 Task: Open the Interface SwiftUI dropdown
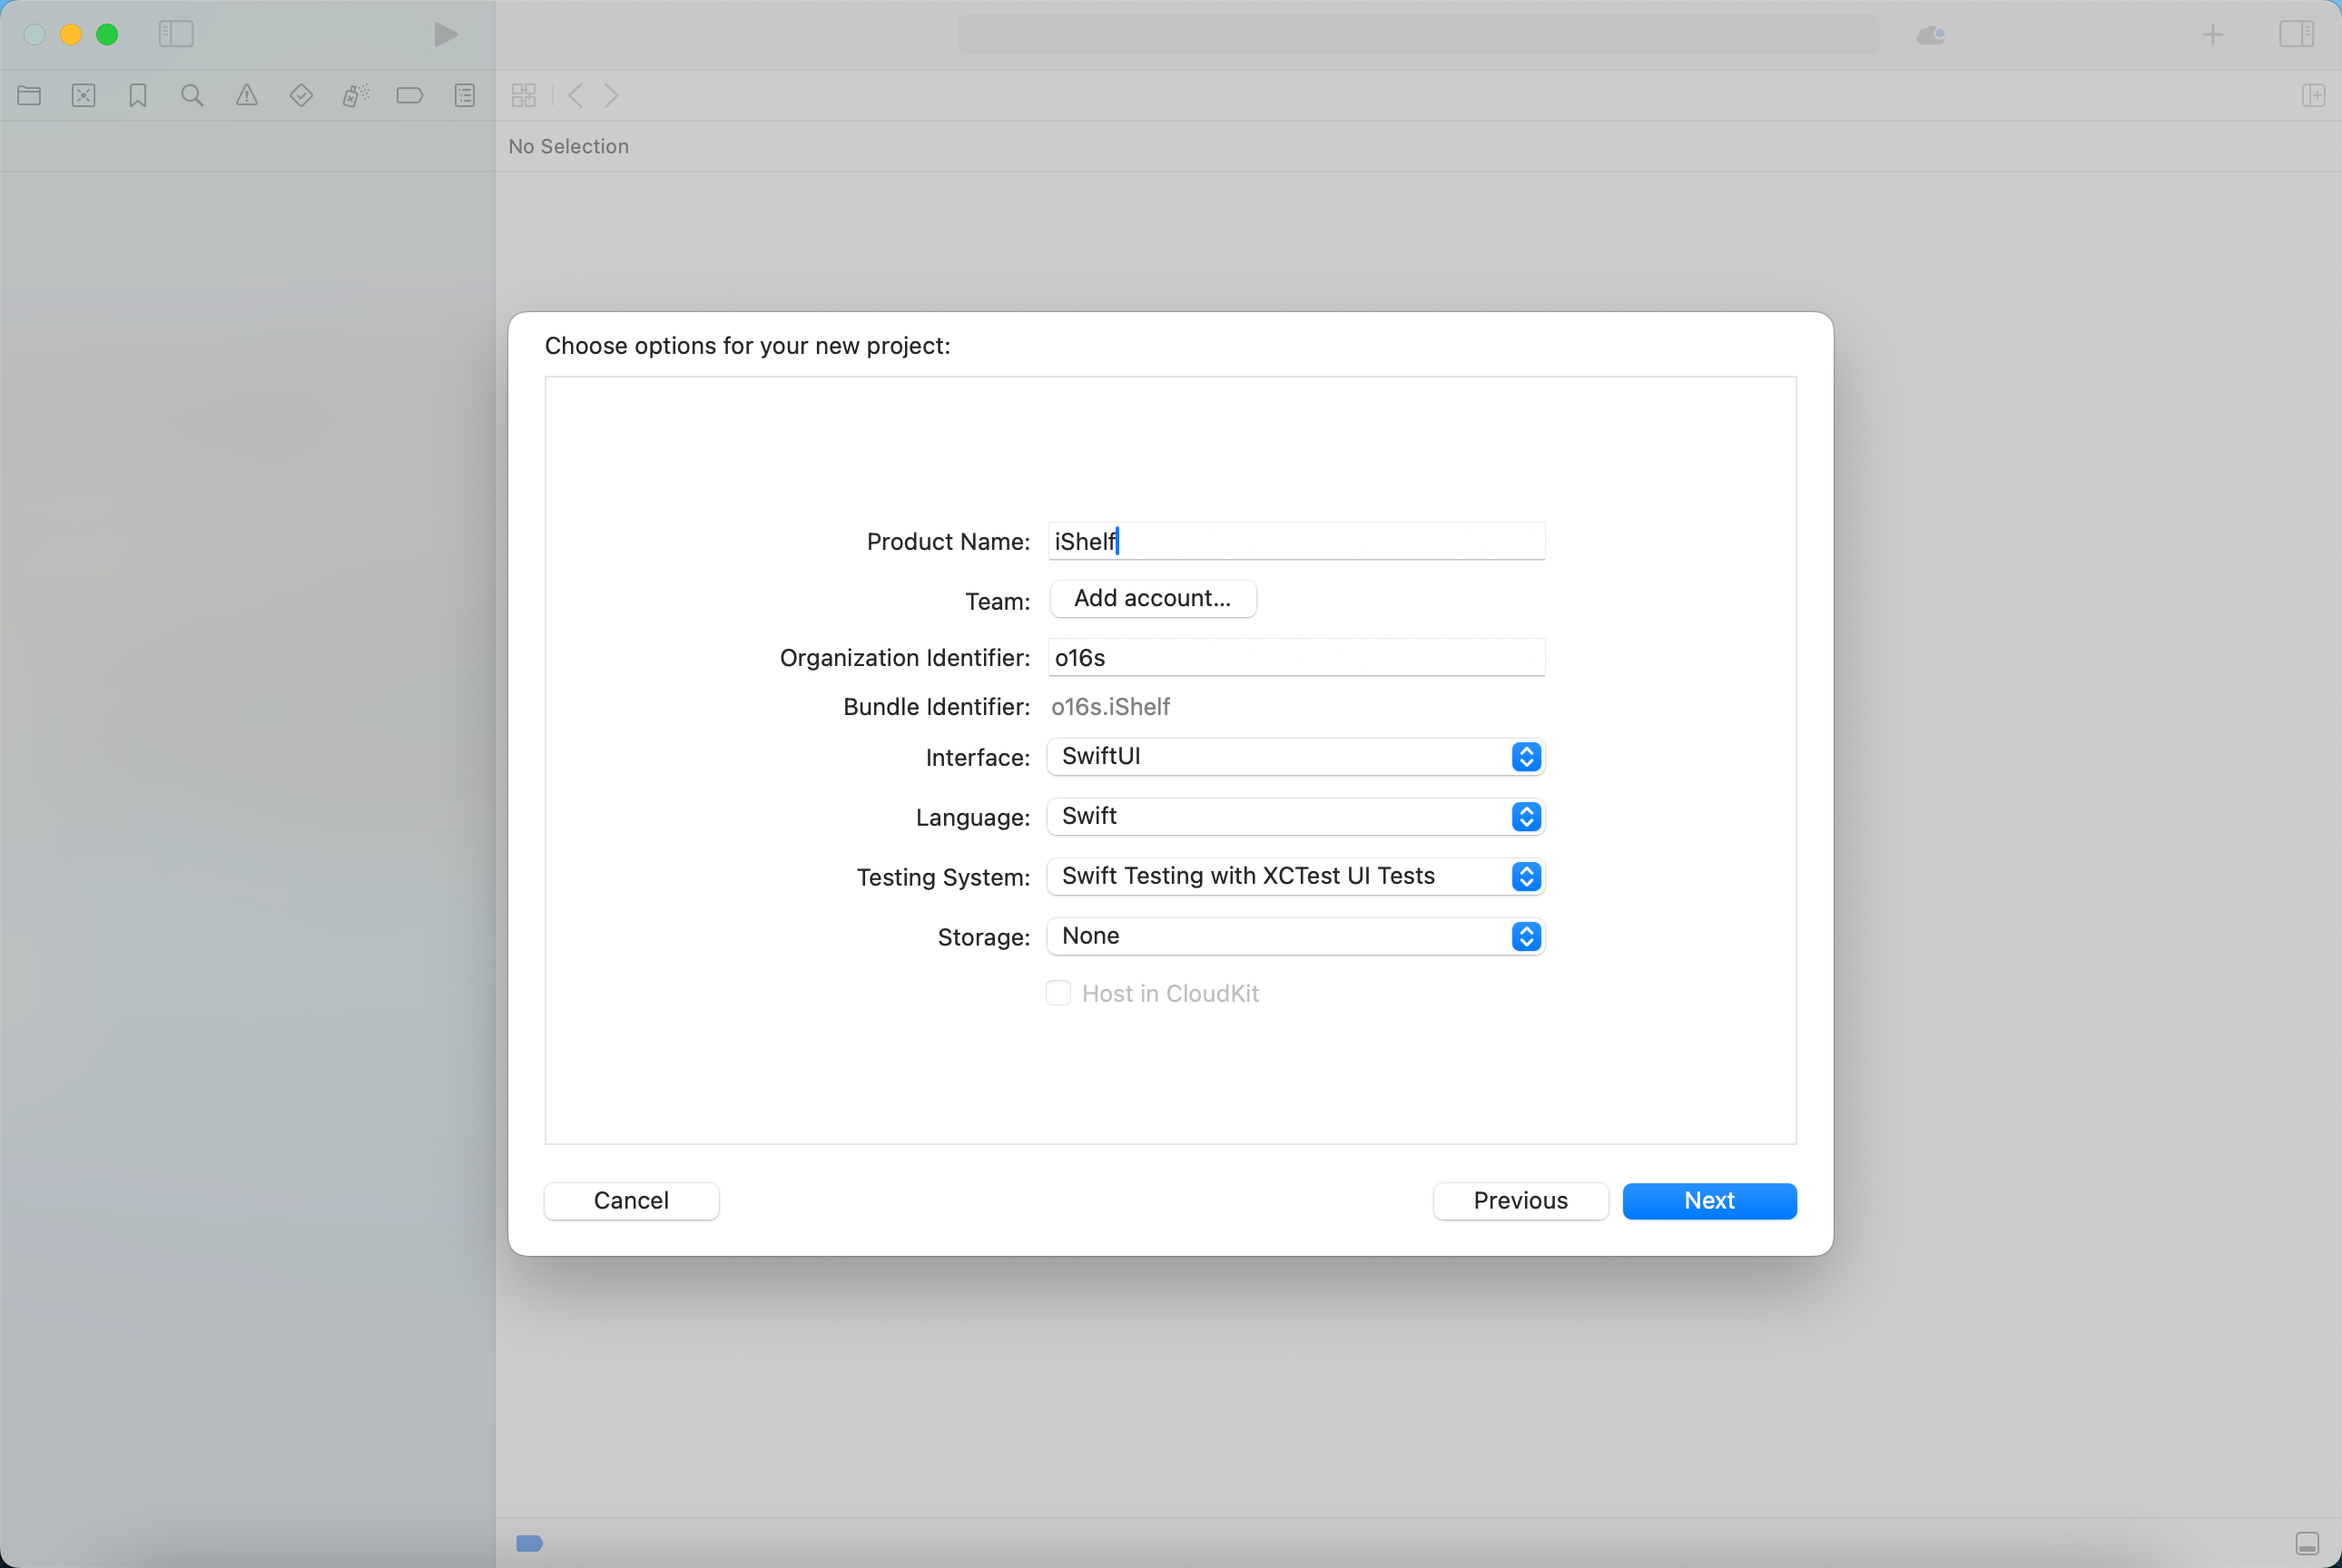tap(1294, 757)
